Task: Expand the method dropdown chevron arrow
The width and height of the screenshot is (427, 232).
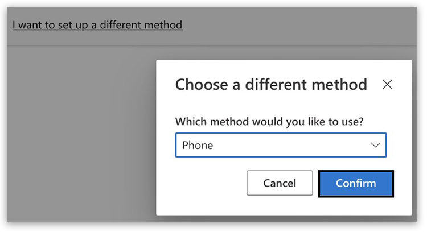Action: coord(375,145)
